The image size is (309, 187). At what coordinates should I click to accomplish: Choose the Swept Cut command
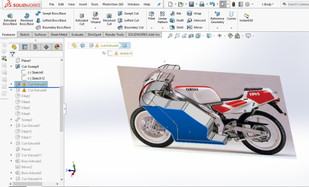(128, 13)
